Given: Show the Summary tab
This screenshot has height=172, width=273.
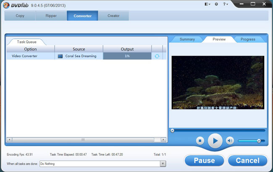Looking at the screenshot, I should [x=187, y=39].
